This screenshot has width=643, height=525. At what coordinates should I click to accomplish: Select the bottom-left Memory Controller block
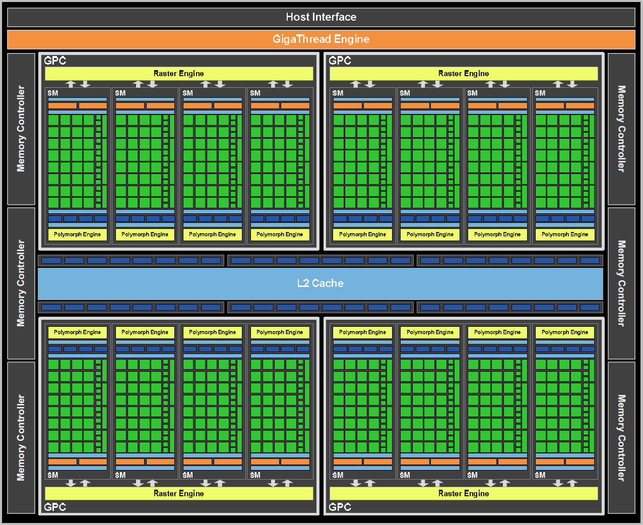pos(21,437)
